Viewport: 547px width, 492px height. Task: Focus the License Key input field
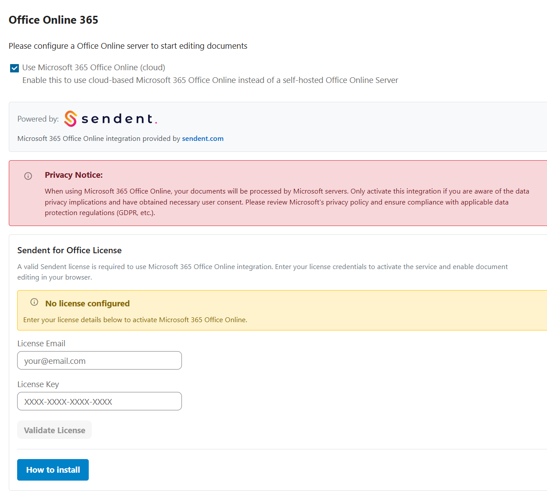99,402
